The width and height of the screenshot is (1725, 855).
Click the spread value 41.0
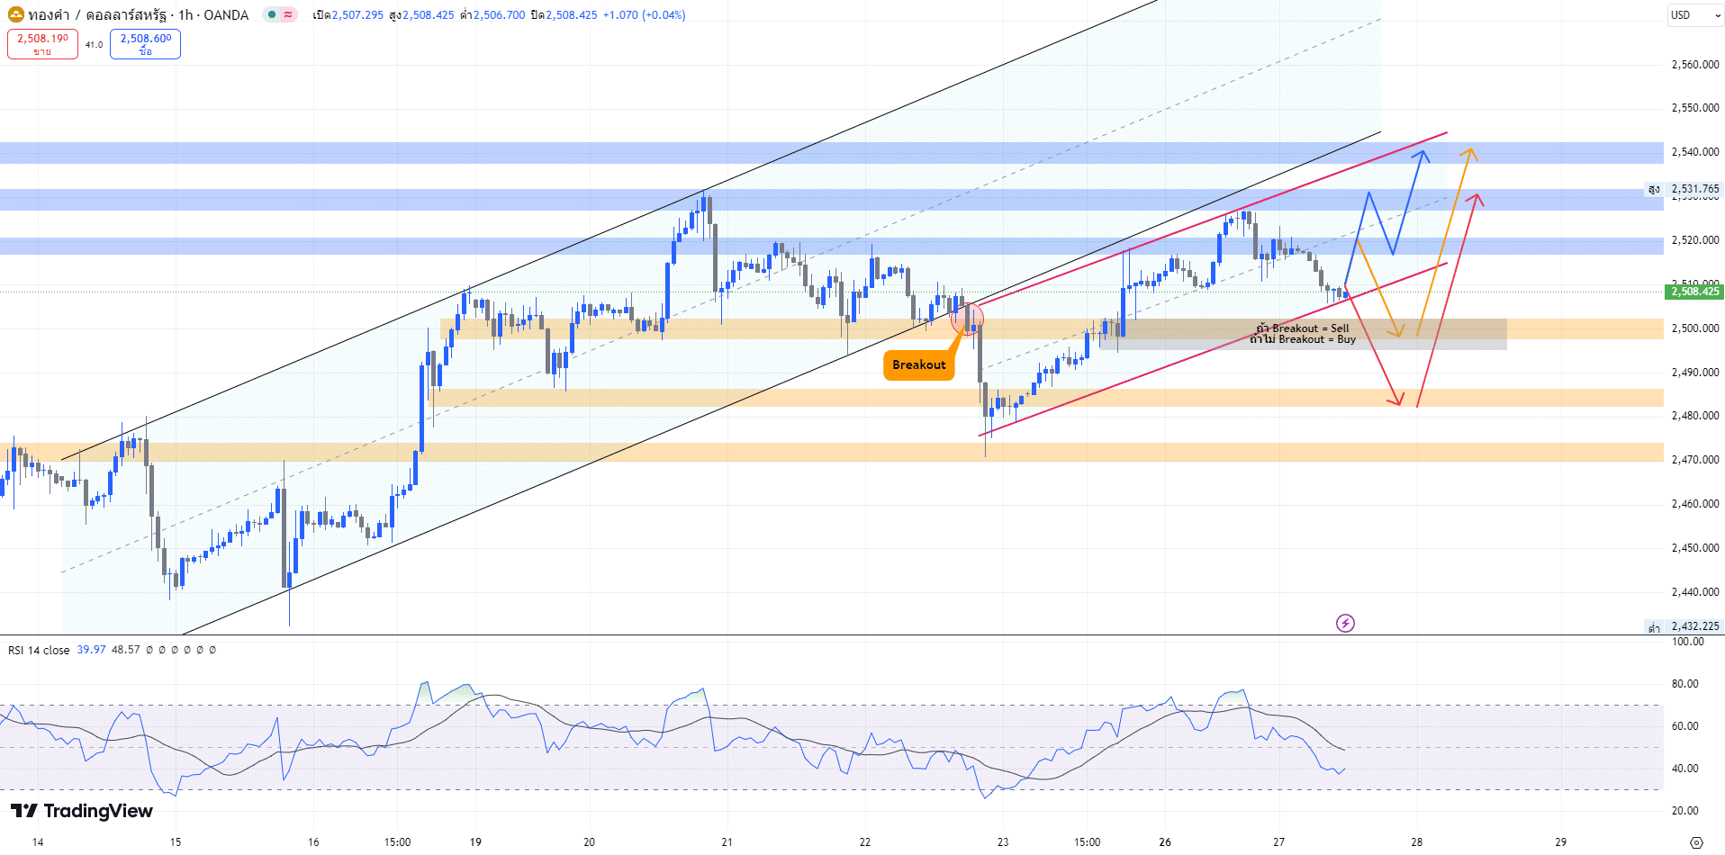click(x=94, y=44)
